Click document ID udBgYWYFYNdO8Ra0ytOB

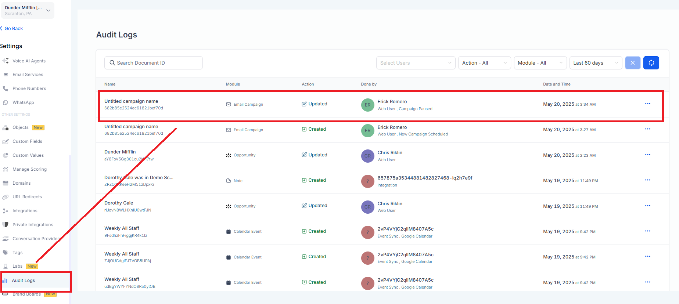point(130,286)
